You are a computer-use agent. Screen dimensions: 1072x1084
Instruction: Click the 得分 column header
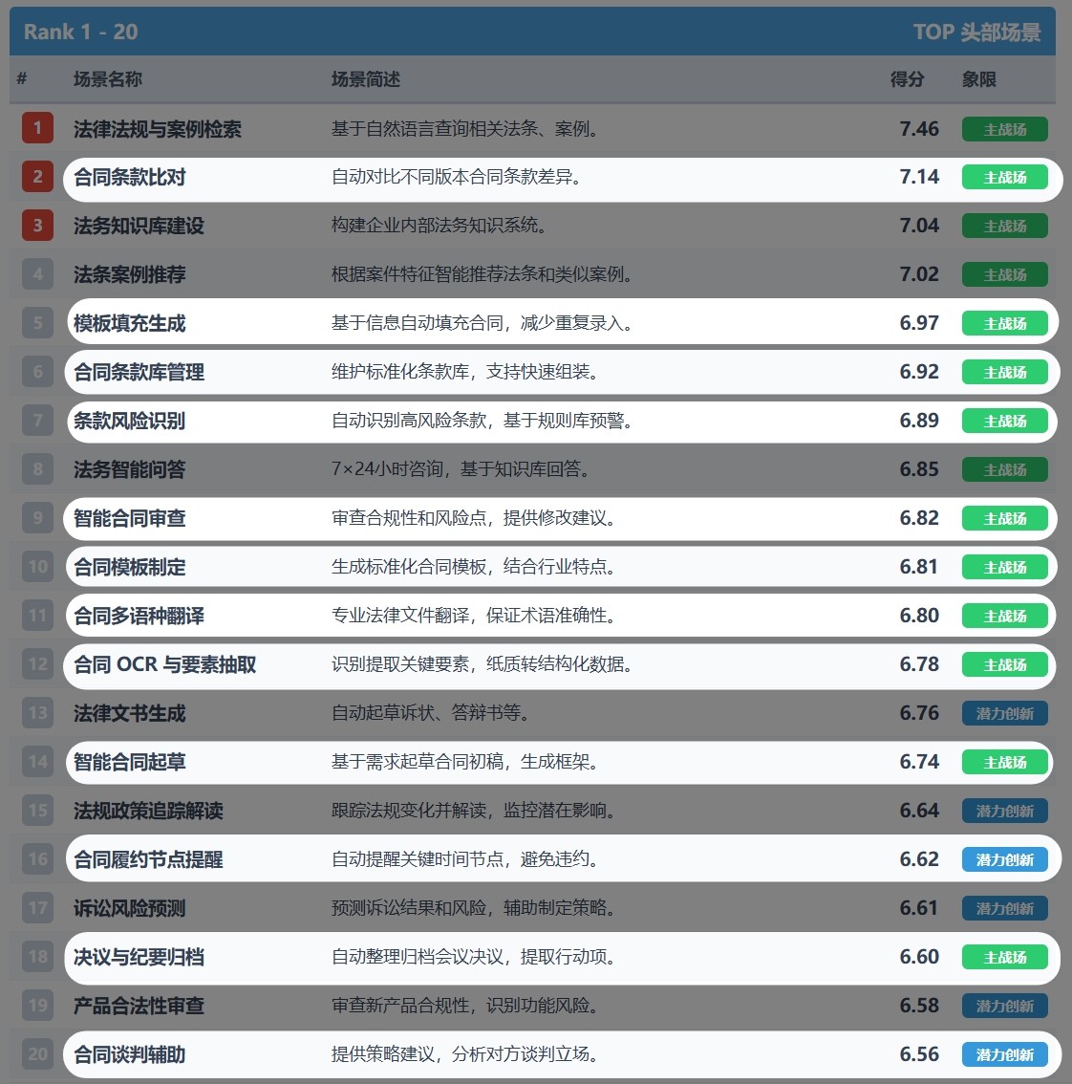pyautogui.click(x=908, y=79)
